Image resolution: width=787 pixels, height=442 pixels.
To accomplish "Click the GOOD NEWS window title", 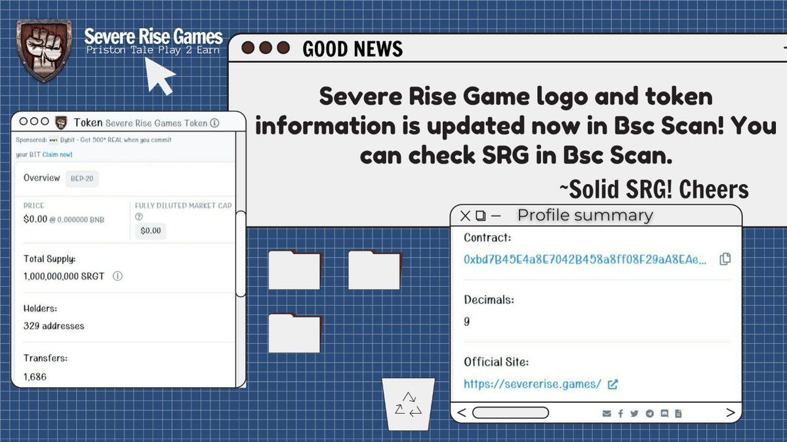I will tap(353, 49).
